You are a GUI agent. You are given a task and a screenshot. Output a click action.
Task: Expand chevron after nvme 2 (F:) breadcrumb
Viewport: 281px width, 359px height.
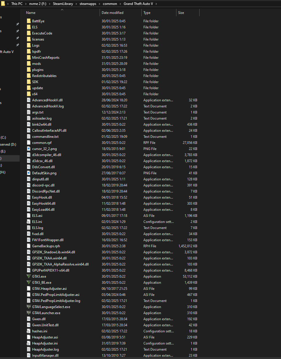tap(50, 4)
